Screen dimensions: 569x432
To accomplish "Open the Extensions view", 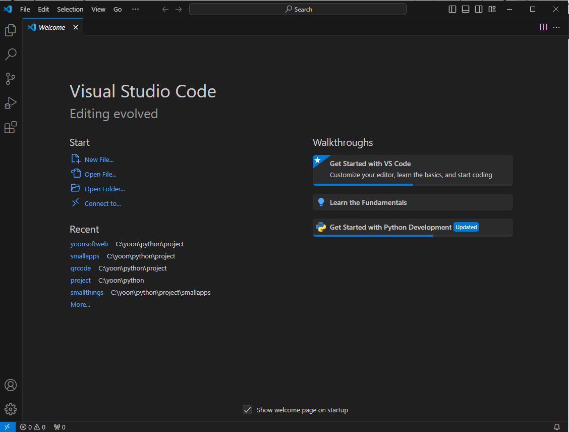I will (11, 127).
